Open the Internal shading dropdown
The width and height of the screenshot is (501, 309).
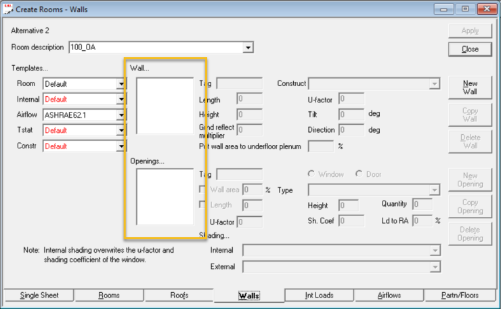point(435,251)
